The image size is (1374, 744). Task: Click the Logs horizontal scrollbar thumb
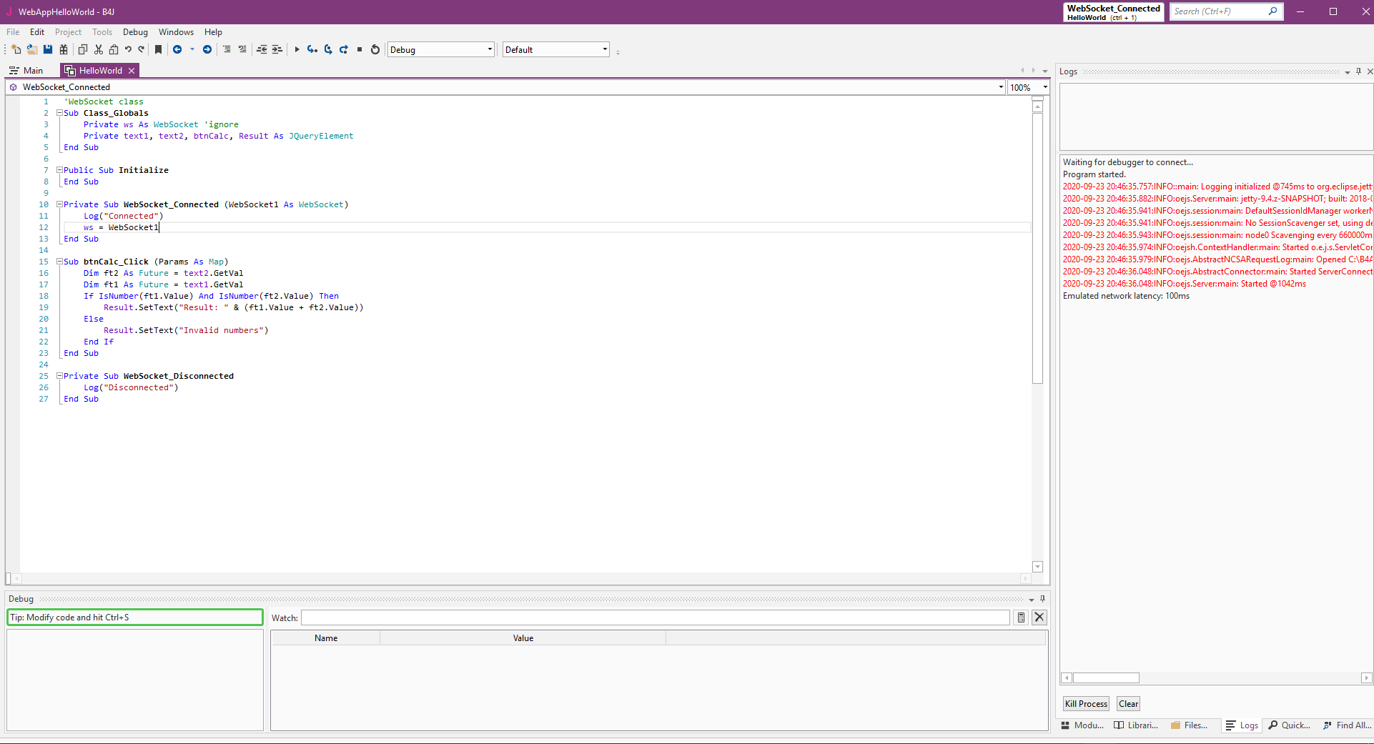[x=1106, y=678]
